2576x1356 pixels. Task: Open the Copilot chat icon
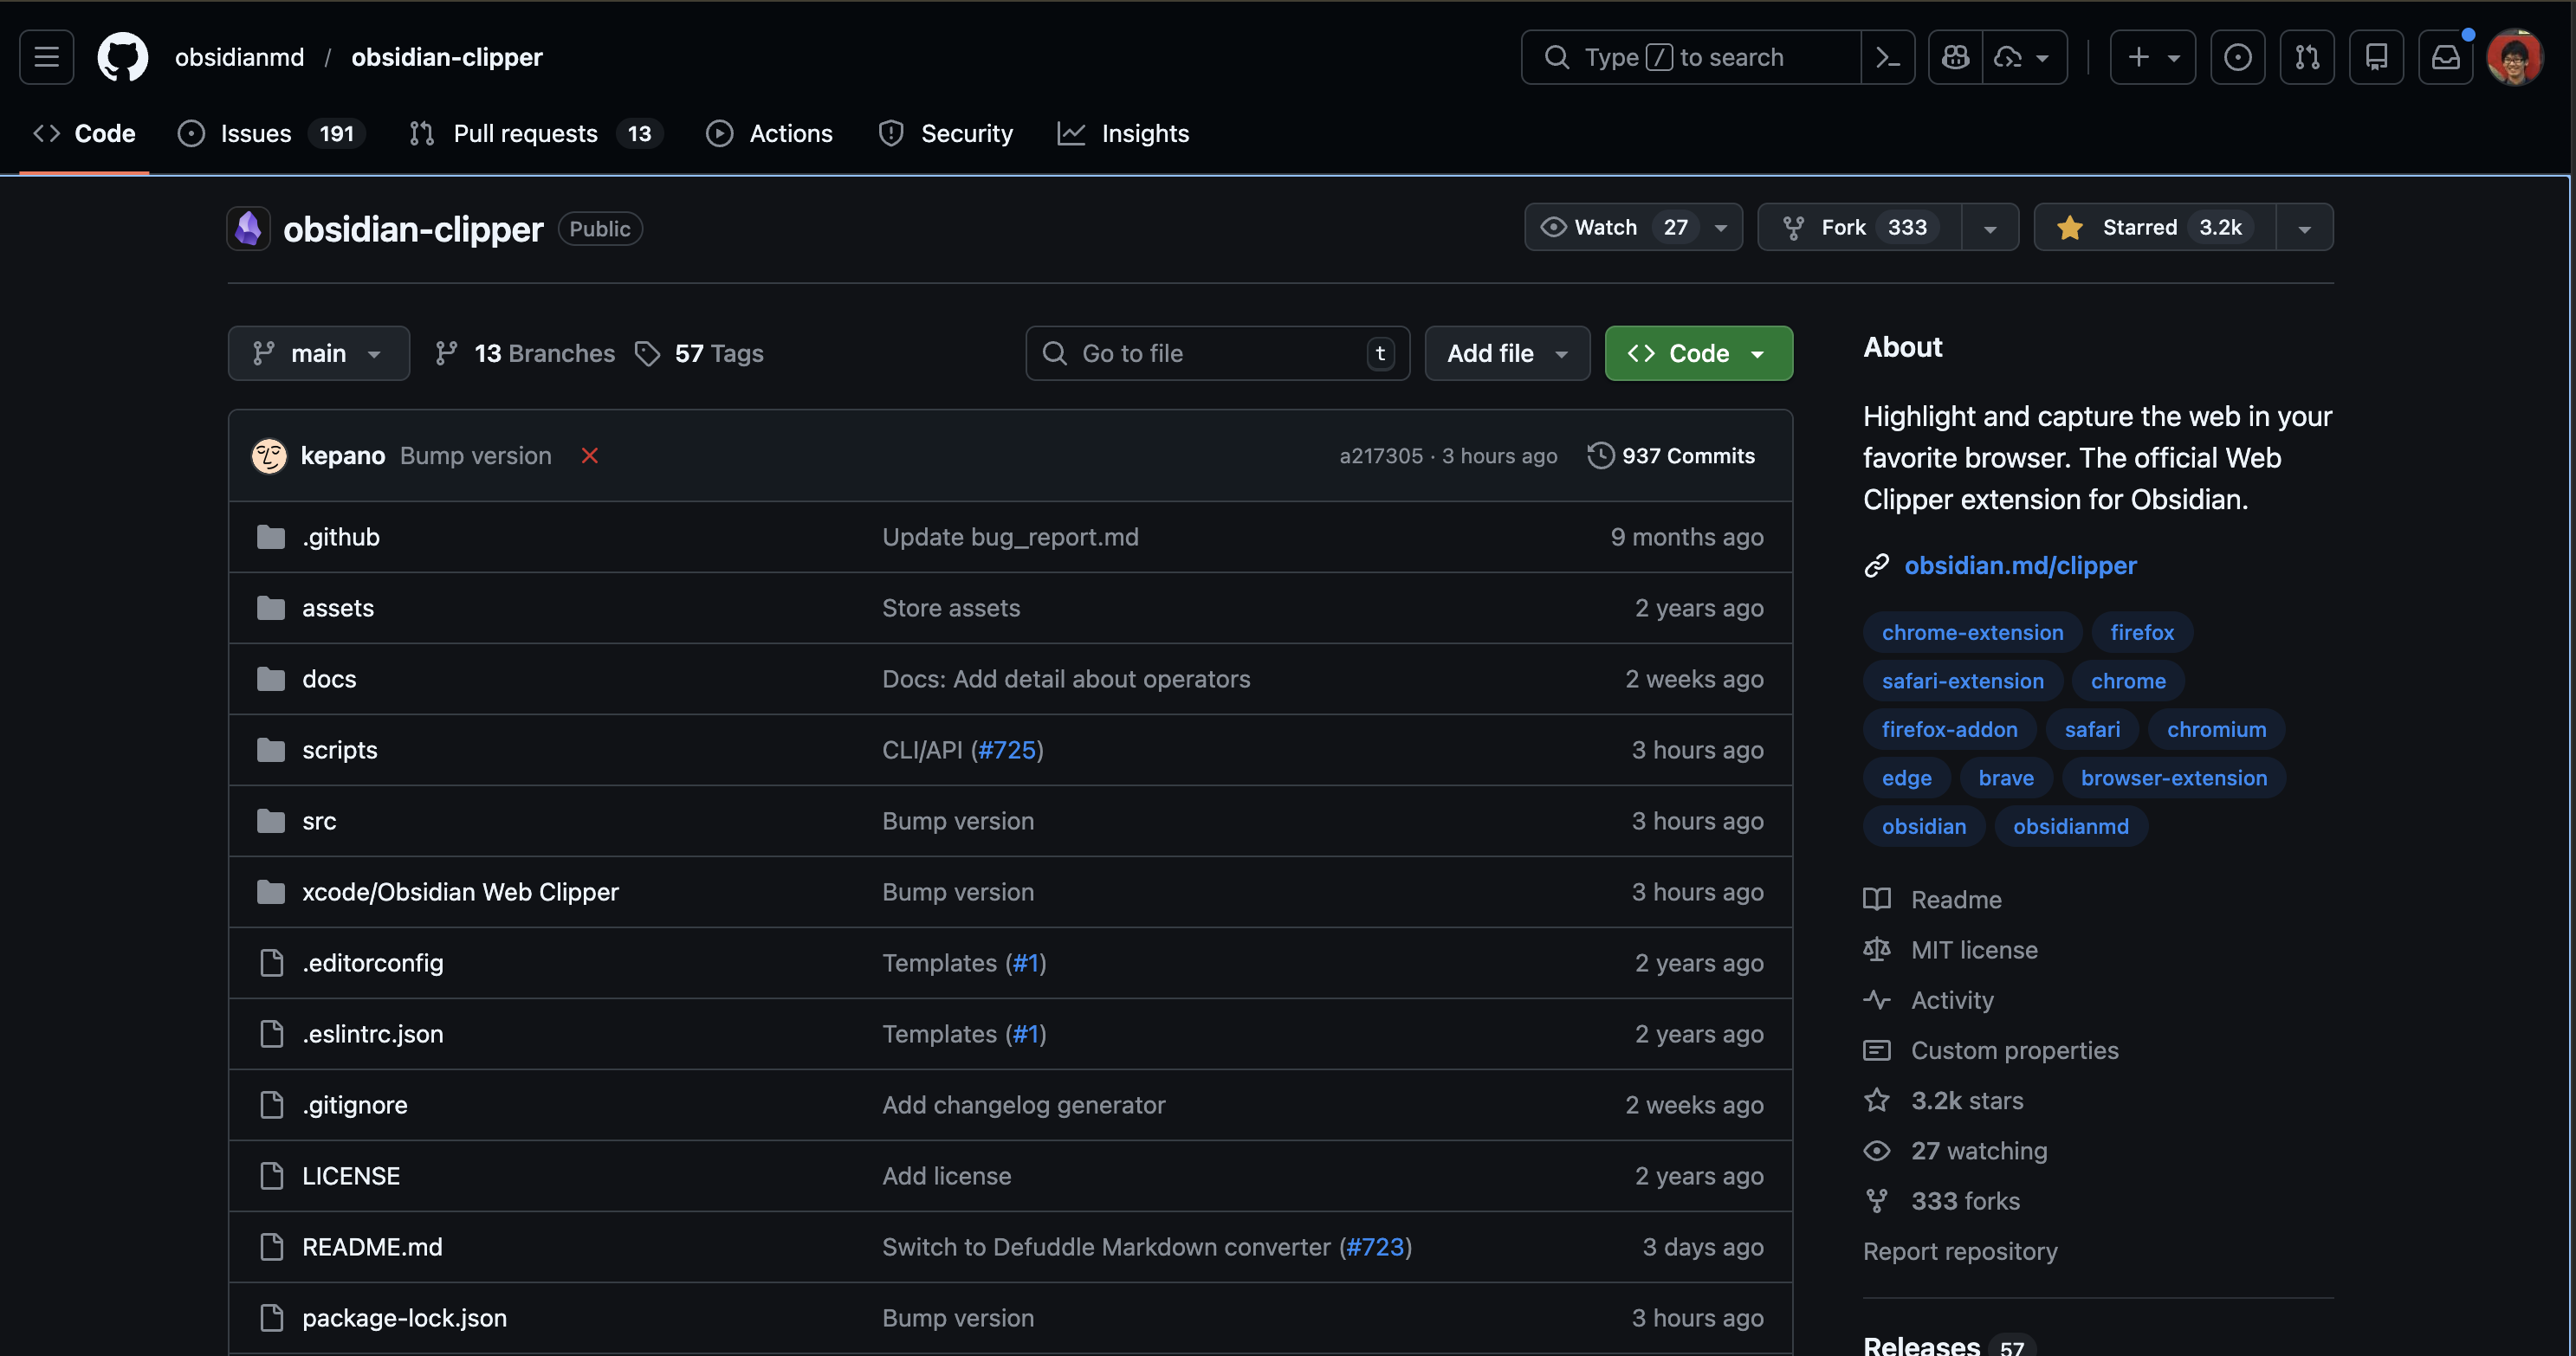(1955, 57)
